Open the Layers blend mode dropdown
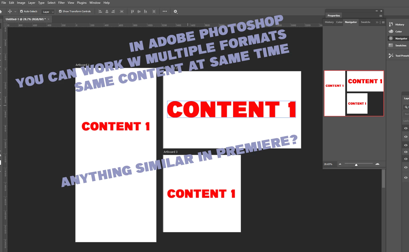 (406, 114)
